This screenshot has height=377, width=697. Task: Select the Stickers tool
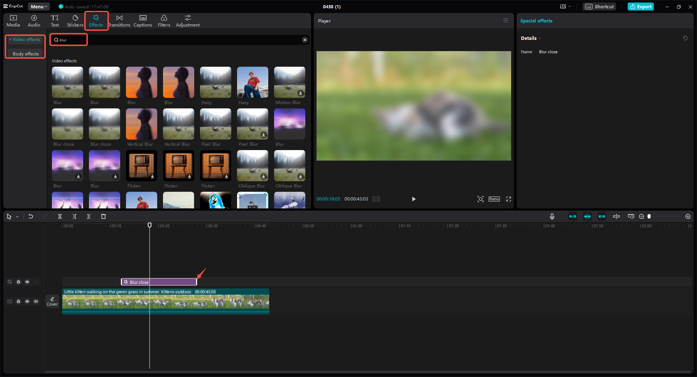[75, 20]
